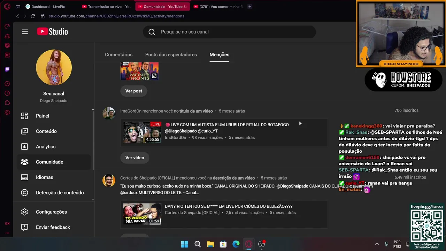
Task: Click the text 706 inscritos
Action: [406, 110]
